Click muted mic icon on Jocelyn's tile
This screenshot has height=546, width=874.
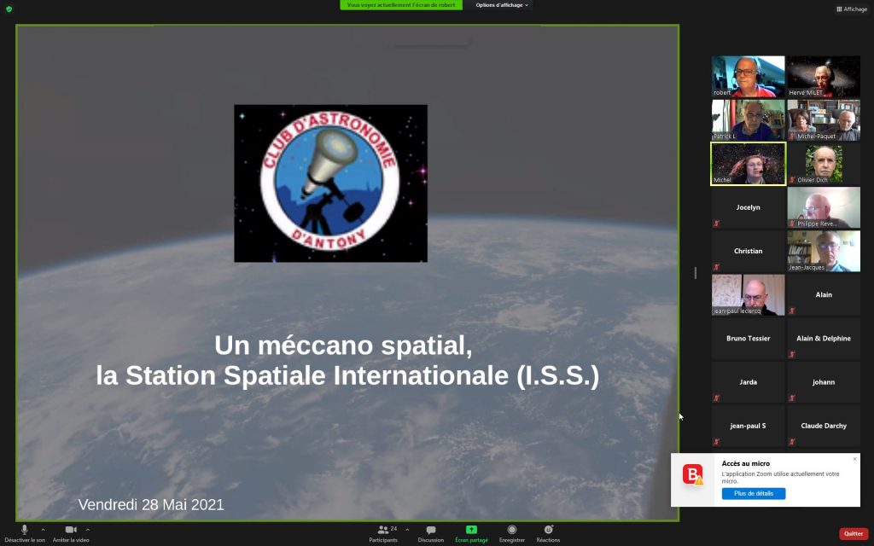click(x=716, y=224)
